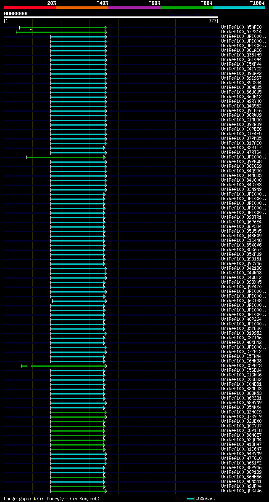Screen dimensions: 269x502
Task: Select the UniRef100_Q19952 label
Action: [241, 333]
